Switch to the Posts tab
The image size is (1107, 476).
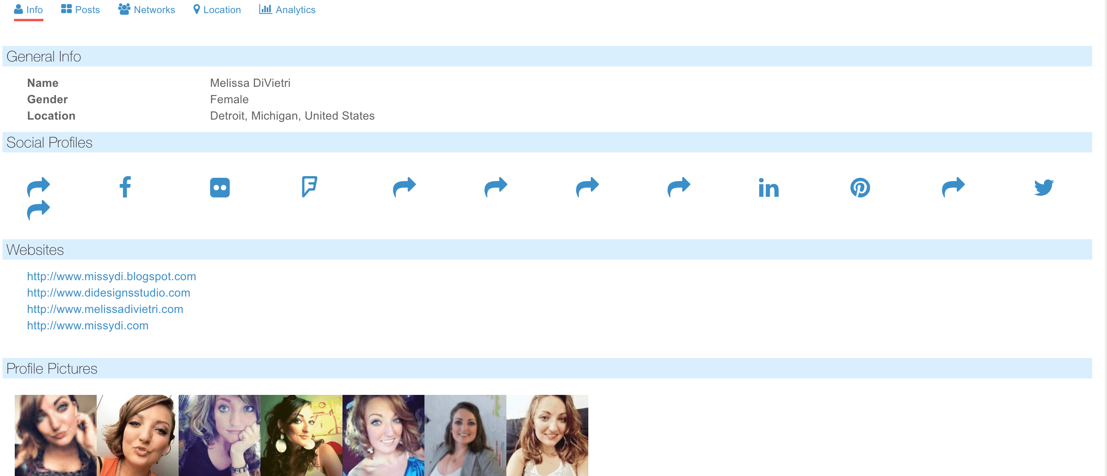pos(80,9)
